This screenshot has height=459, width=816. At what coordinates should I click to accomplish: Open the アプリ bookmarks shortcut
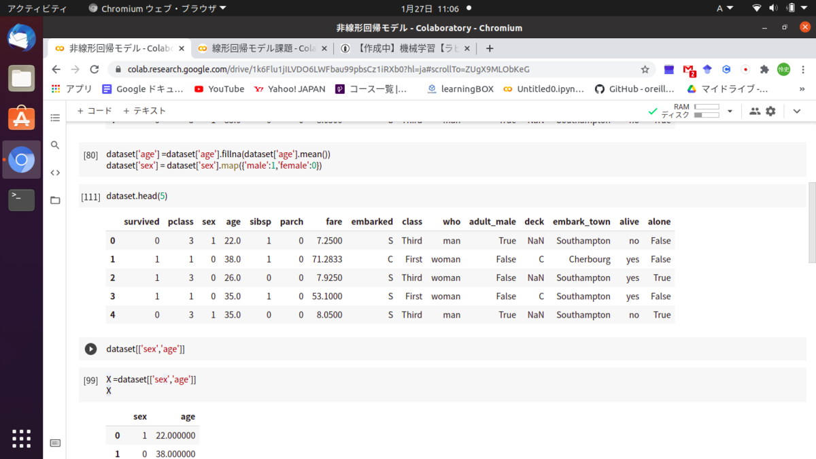[x=72, y=89]
